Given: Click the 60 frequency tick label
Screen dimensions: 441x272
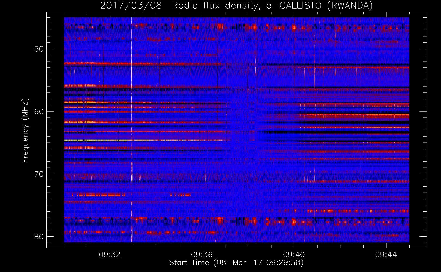Looking at the screenshot, I should tap(39, 112).
